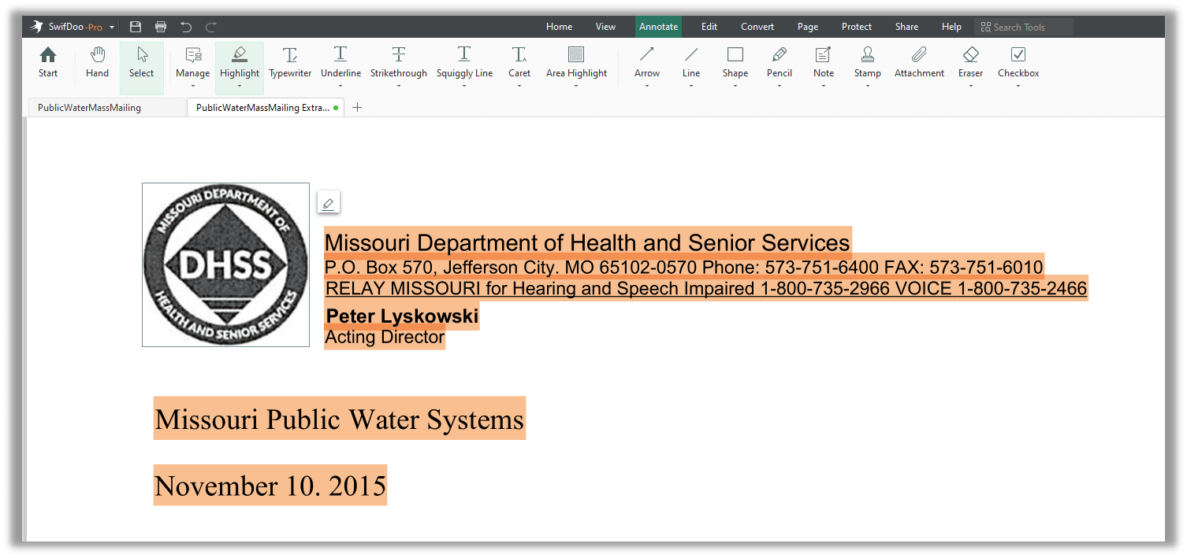Click the name "Peter Lyskowski"
Screen dimensions: 1187x558
pos(402,316)
